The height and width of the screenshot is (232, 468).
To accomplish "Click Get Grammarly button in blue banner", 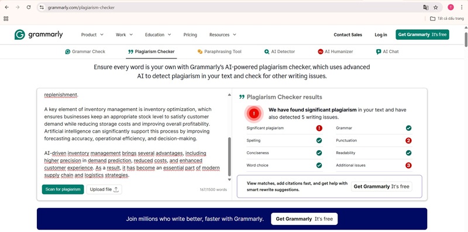I will coord(304,219).
